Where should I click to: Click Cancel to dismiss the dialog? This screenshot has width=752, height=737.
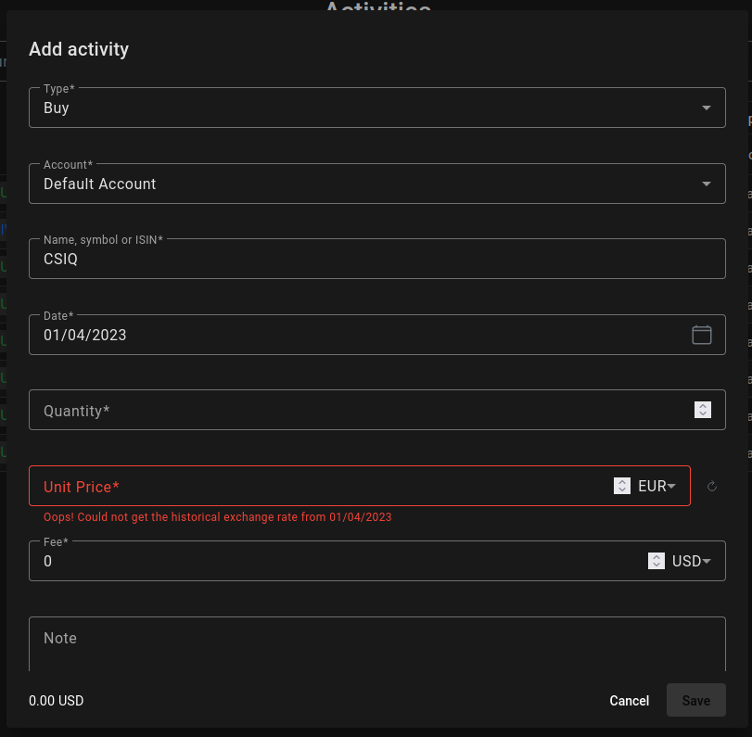pyautogui.click(x=629, y=701)
